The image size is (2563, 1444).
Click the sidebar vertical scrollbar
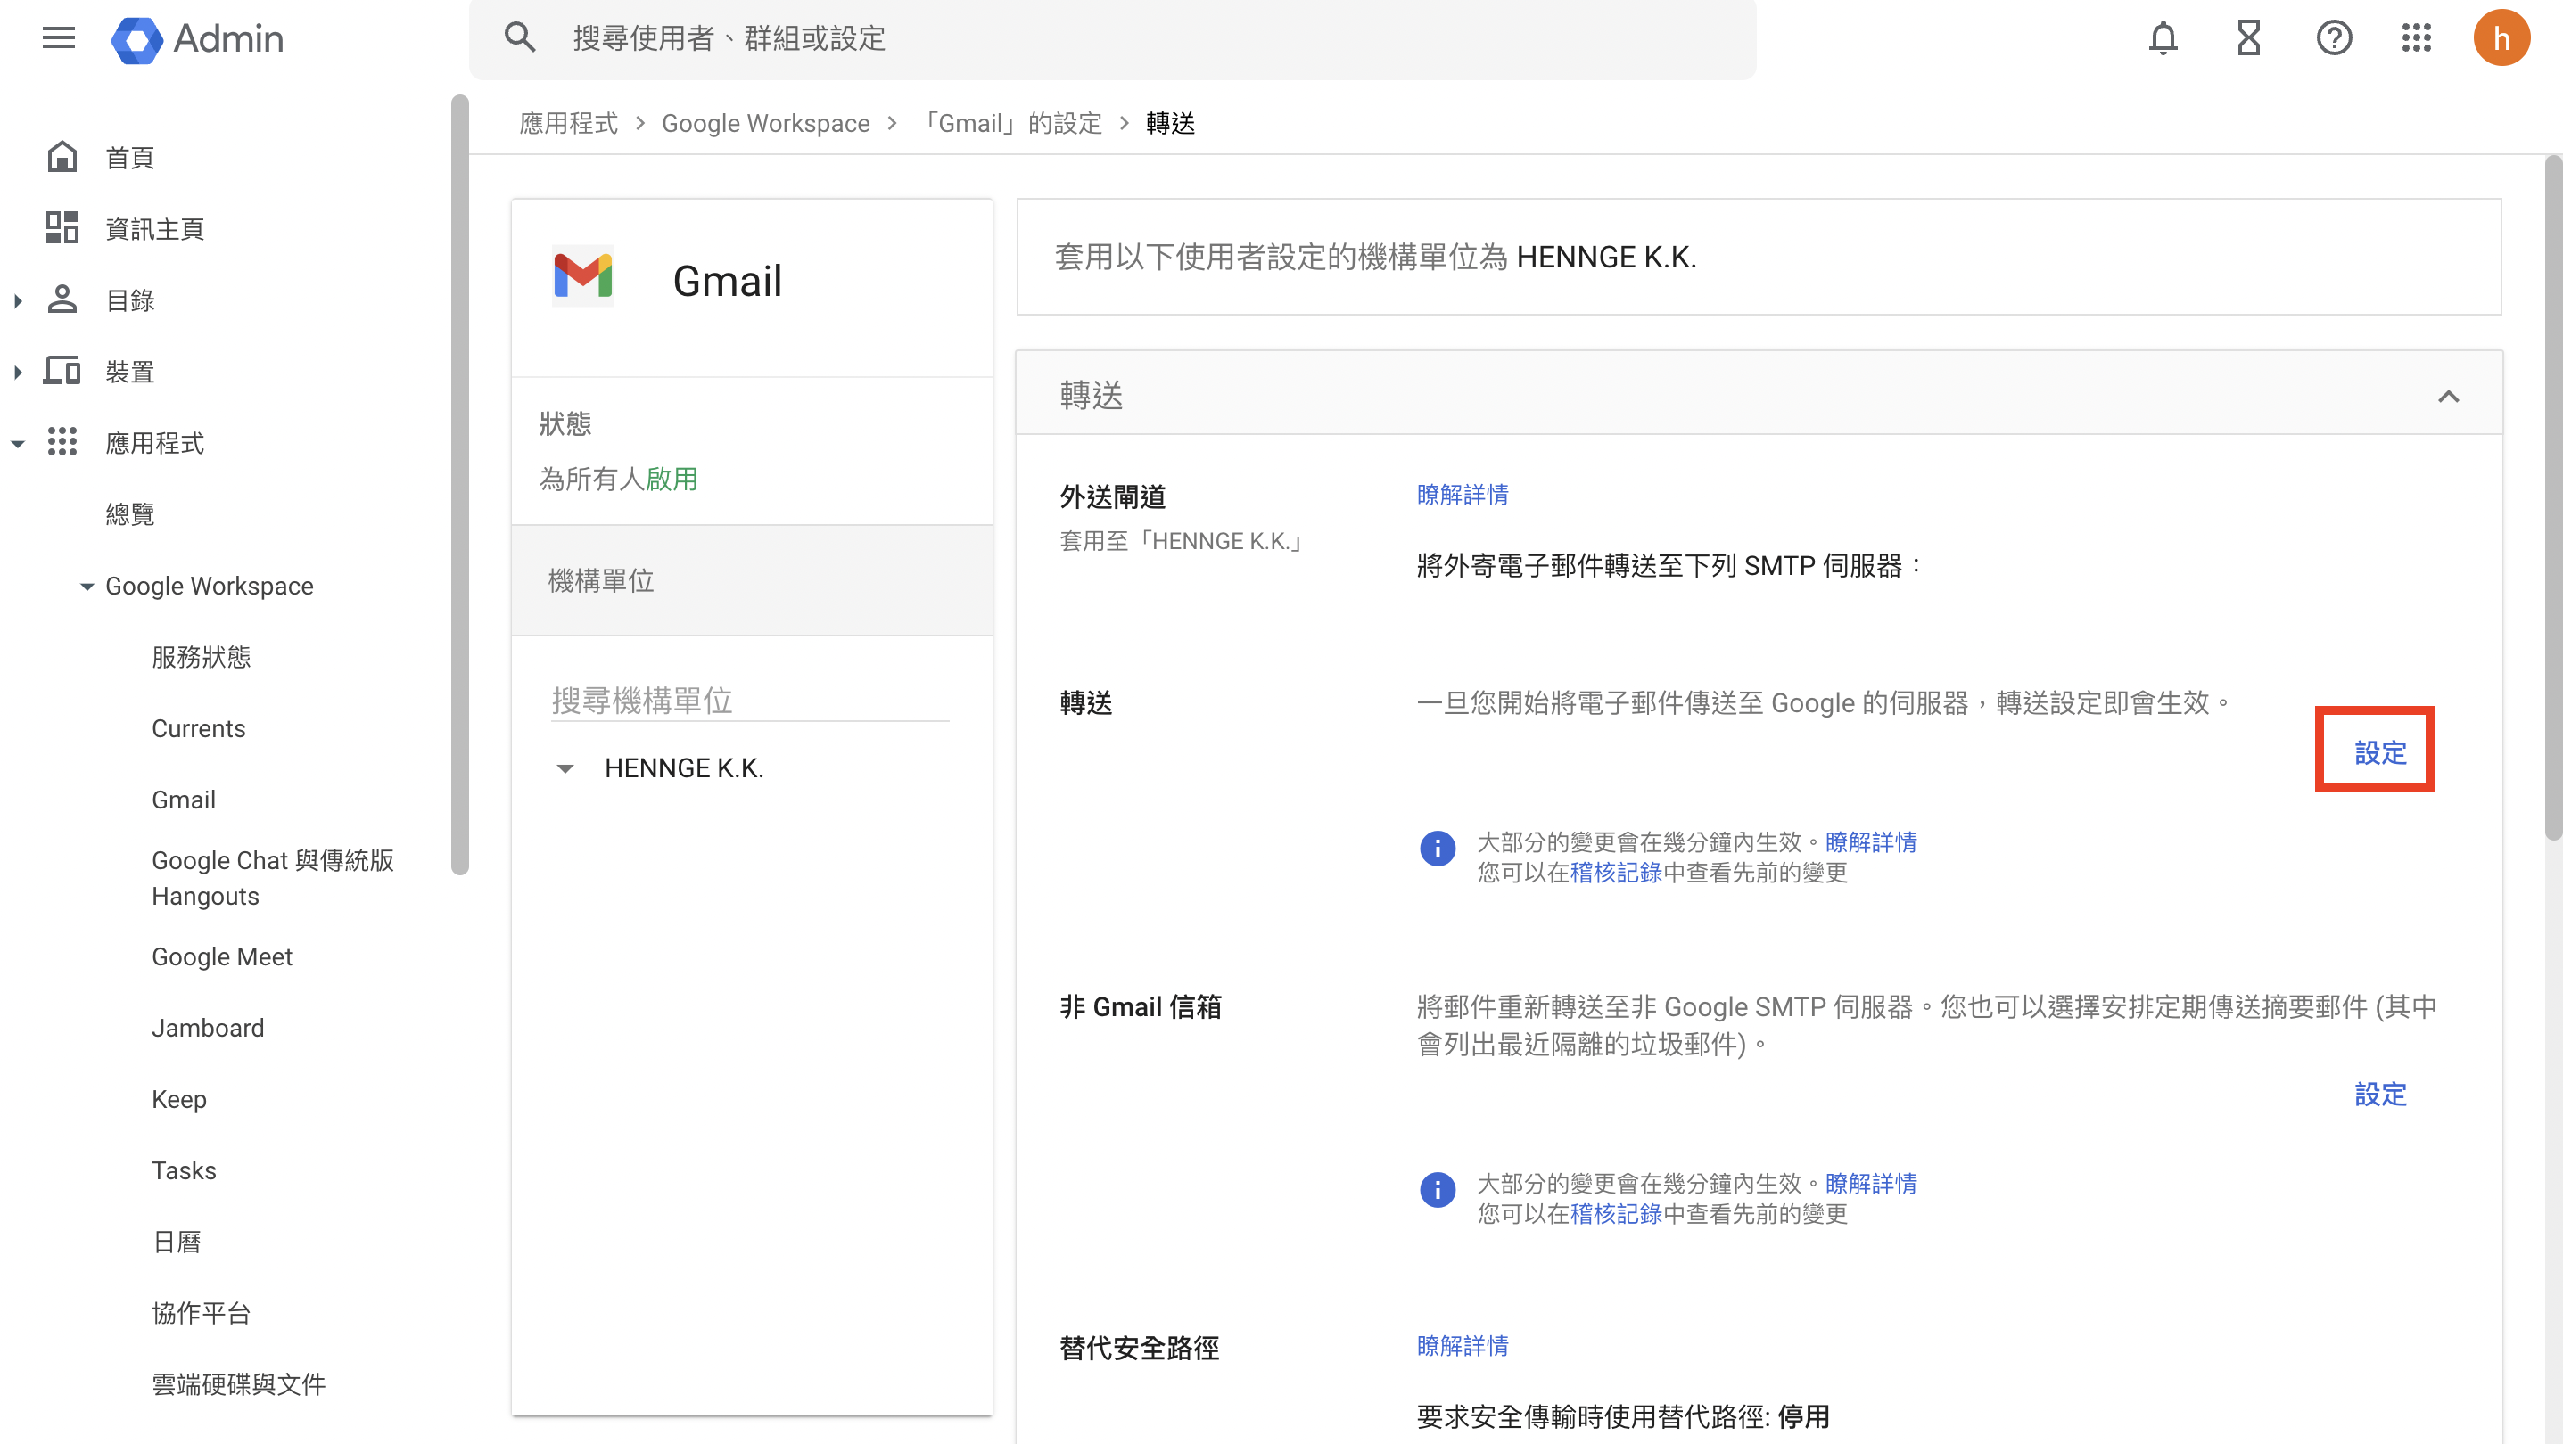point(458,484)
